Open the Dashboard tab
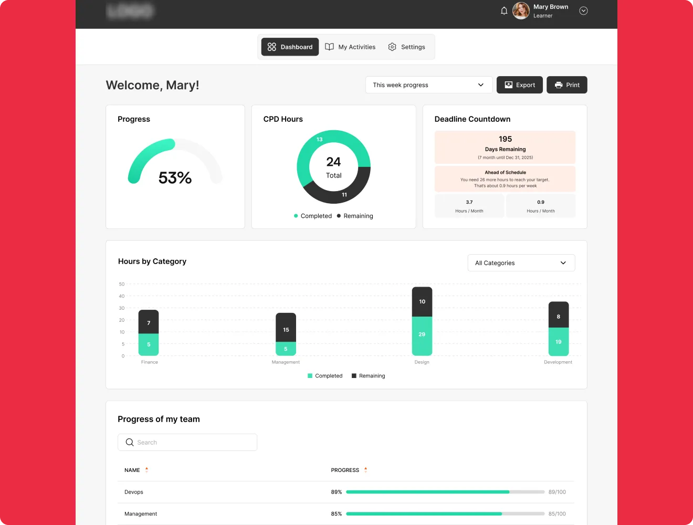Screen dimensions: 693x525 (x=290, y=47)
